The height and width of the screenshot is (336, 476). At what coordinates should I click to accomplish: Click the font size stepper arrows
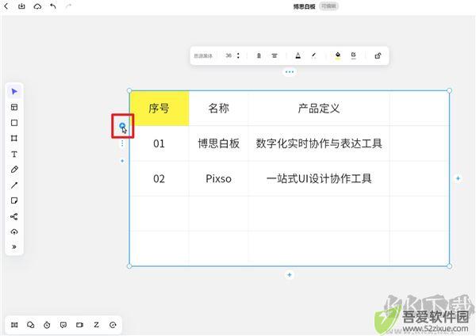pos(238,55)
